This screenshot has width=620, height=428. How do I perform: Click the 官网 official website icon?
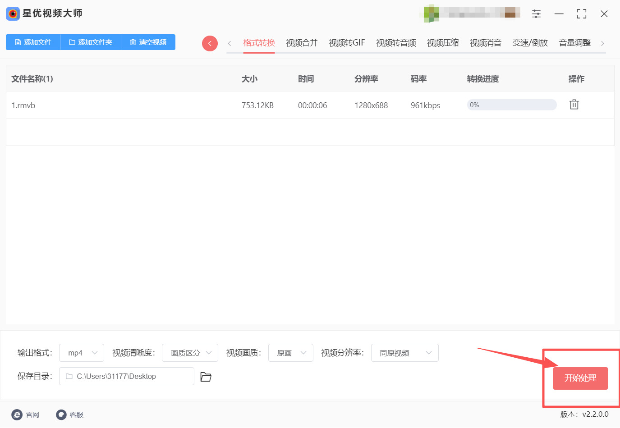coord(17,414)
